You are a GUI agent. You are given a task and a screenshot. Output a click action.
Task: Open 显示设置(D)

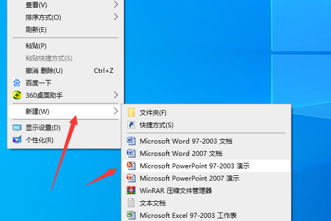(x=64, y=128)
